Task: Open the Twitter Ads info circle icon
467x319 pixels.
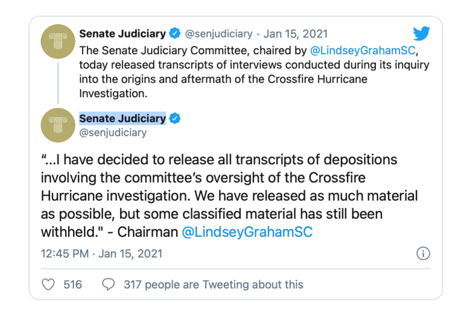Action: coord(424,253)
